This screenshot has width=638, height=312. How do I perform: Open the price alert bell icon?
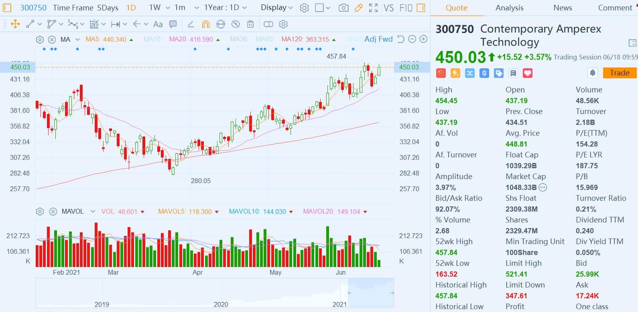(x=592, y=73)
